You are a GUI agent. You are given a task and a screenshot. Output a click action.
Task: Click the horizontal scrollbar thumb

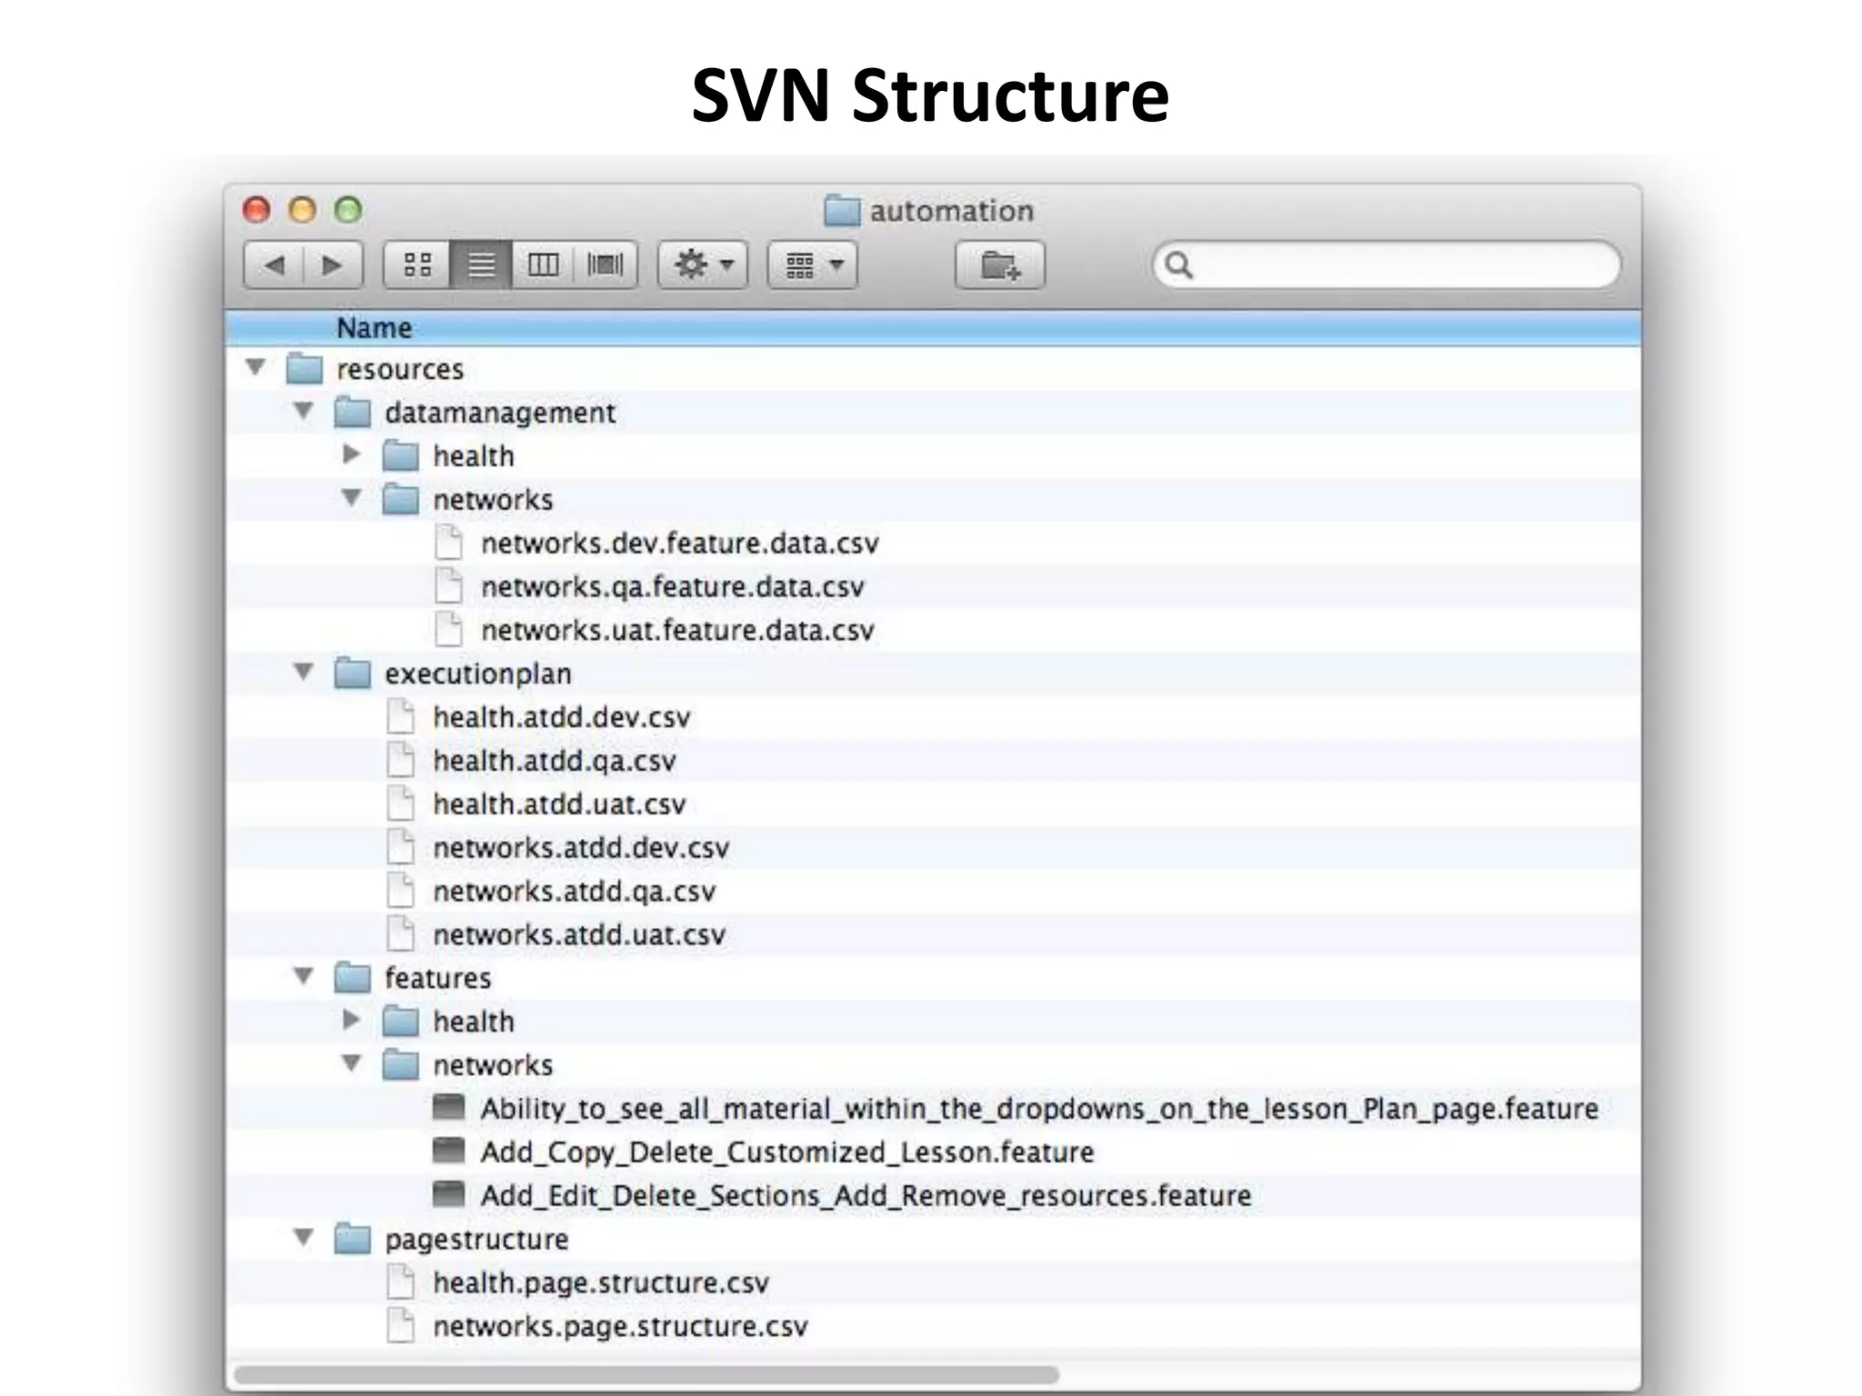click(x=646, y=1374)
